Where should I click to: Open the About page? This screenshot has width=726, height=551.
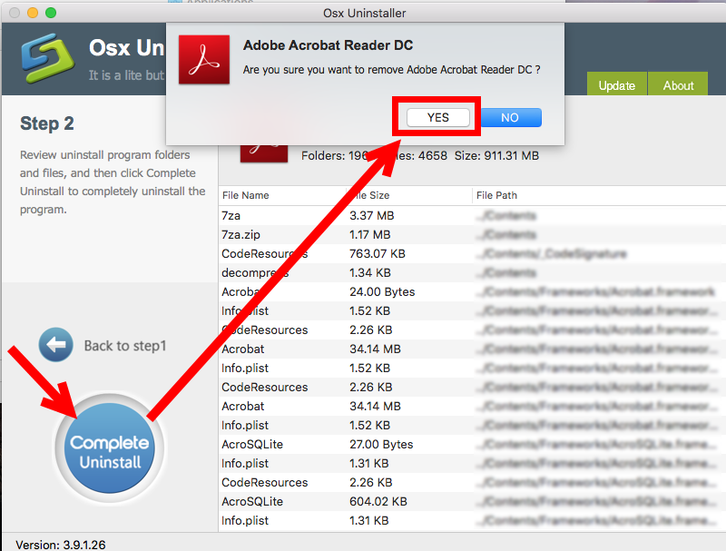[x=677, y=84]
